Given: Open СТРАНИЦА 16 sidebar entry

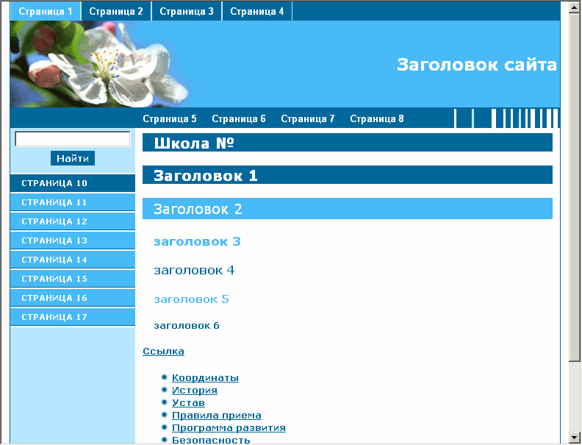Looking at the screenshot, I should [73, 298].
